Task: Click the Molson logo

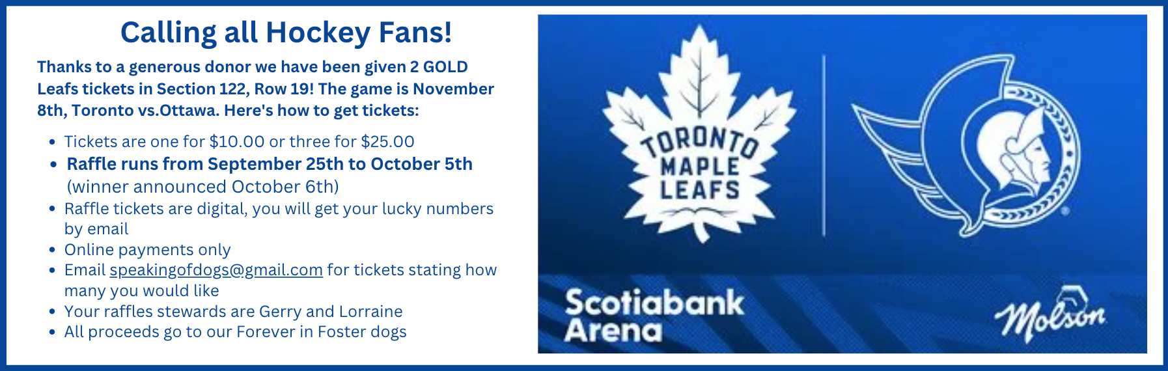Action: (x=1050, y=314)
